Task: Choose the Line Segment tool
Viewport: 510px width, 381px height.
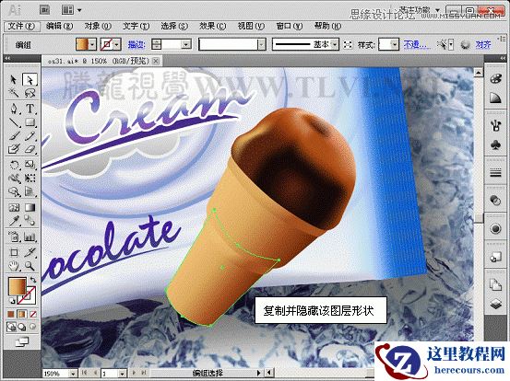Action: (14, 122)
